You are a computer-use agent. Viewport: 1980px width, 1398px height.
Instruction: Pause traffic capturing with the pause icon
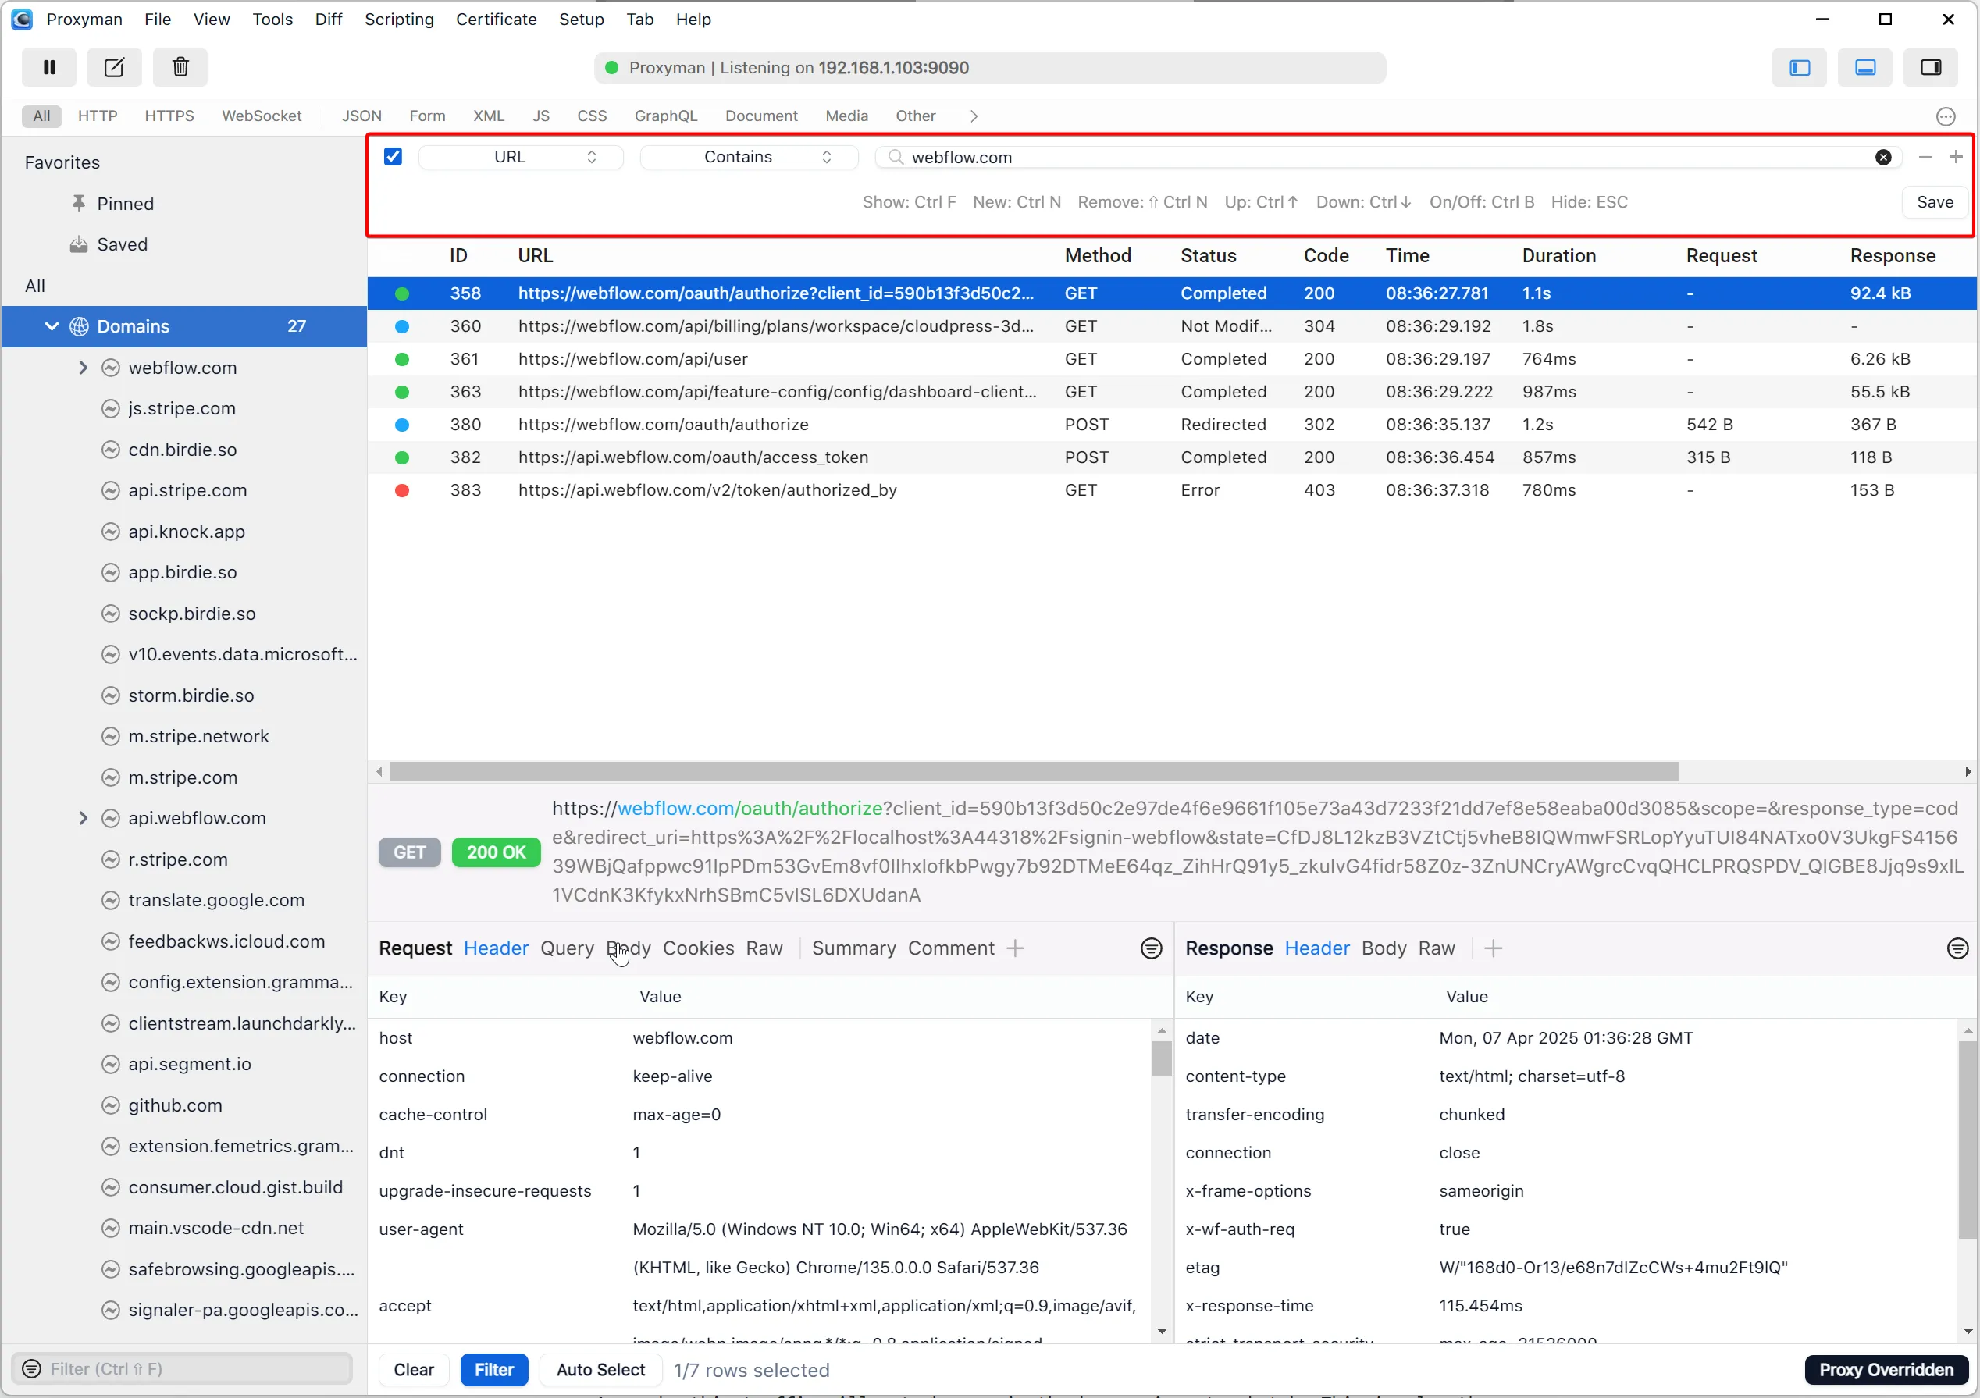(x=49, y=67)
